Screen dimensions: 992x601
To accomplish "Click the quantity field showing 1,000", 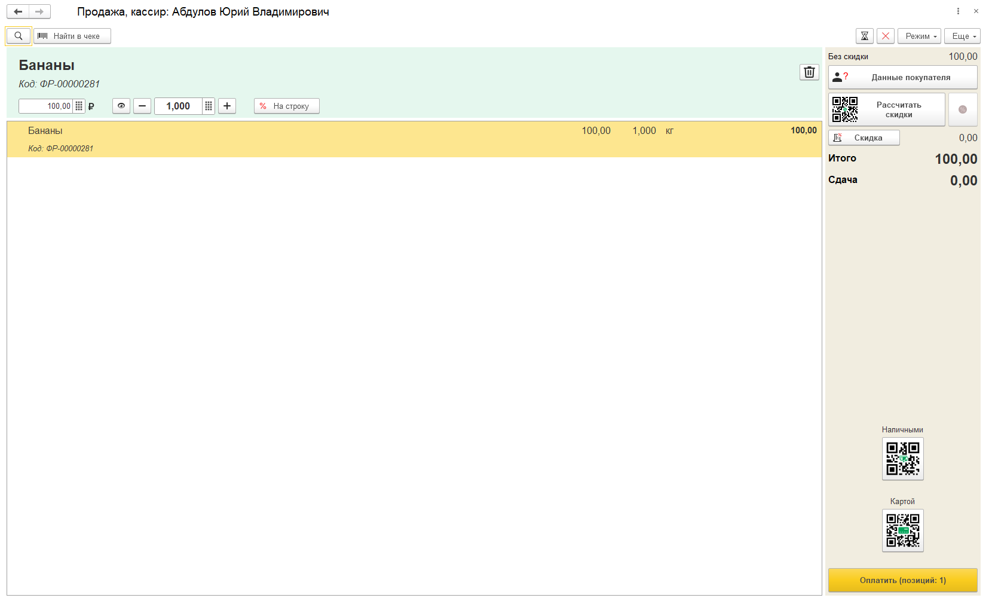I will 178,106.
